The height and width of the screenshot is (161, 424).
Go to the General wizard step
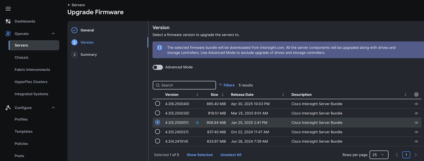tap(87, 30)
